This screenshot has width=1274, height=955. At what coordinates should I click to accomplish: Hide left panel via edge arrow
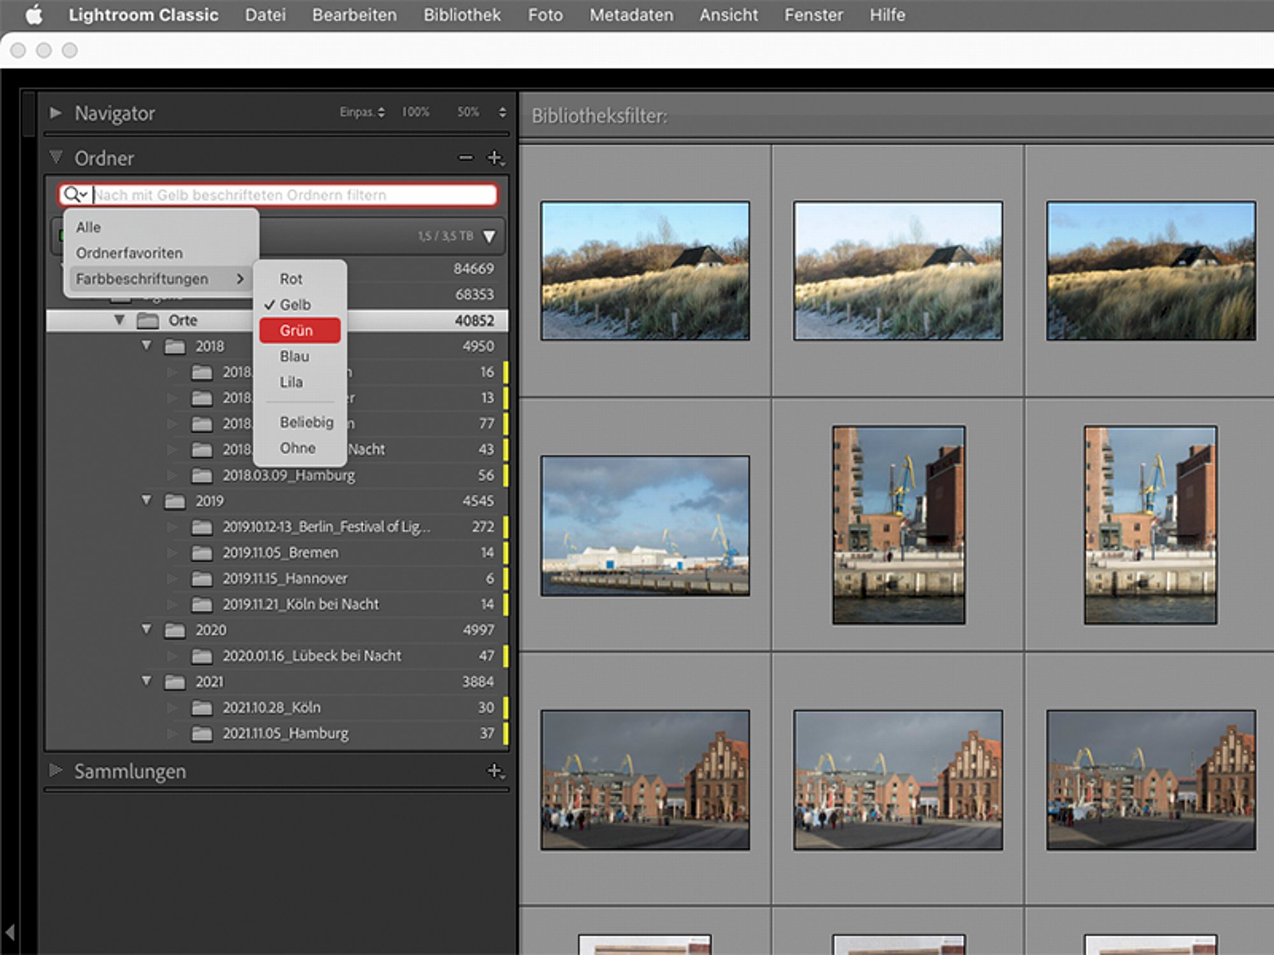click(x=10, y=932)
